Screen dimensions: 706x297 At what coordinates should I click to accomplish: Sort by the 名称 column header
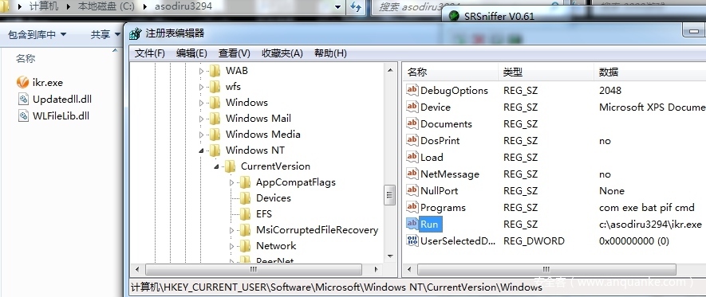click(x=450, y=72)
